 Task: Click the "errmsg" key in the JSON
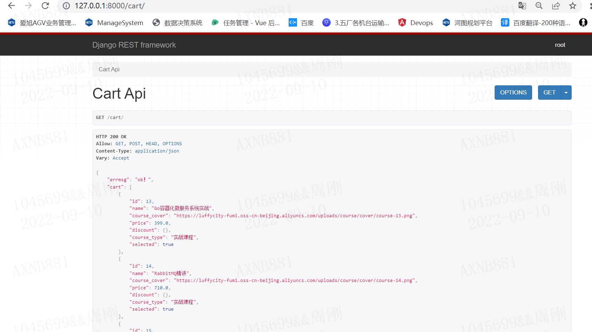point(118,180)
